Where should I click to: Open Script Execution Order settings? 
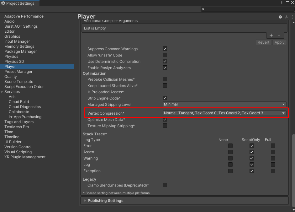(24, 87)
